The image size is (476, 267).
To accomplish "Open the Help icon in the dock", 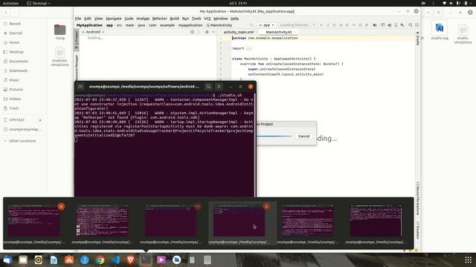I will pyautogui.click(x=84, y=260).
